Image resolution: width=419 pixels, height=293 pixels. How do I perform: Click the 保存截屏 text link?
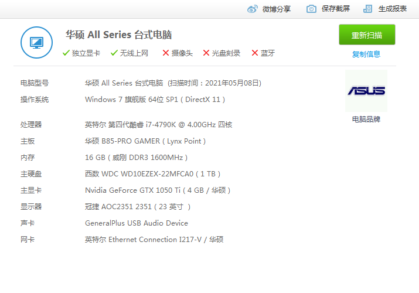pyautogui.click(x=336, y=9)
